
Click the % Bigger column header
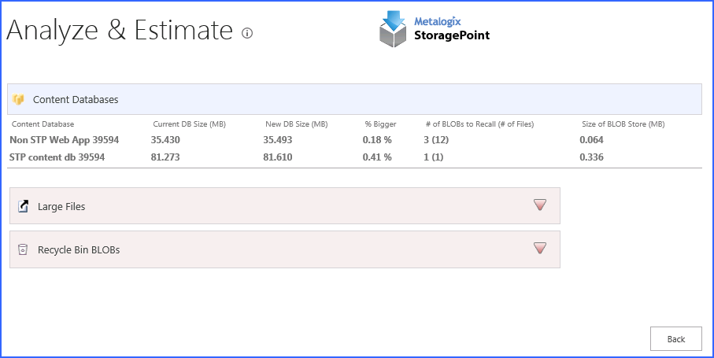coord(380,124)
